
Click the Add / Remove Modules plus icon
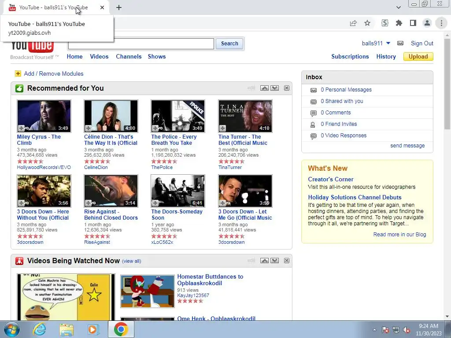pyautogui.click(x=18, y=73)
